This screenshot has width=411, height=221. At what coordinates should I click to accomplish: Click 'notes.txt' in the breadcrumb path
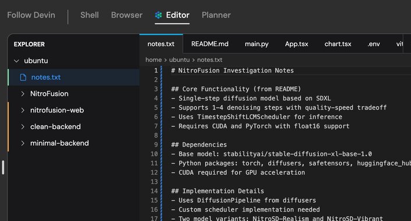(x=209, y=60)
